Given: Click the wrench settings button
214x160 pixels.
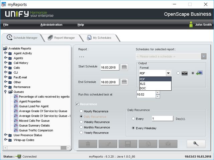Looking at the screenshot, I should tap(196, 144).
